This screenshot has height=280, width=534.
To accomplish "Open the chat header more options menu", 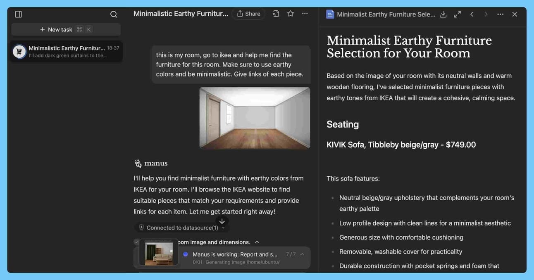I will pyautogui.click(x=305, y=14).
